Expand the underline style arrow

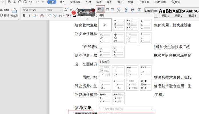[x=38, y=16]
